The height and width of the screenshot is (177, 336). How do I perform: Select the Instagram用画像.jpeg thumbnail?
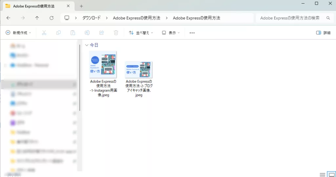[103, 65]
